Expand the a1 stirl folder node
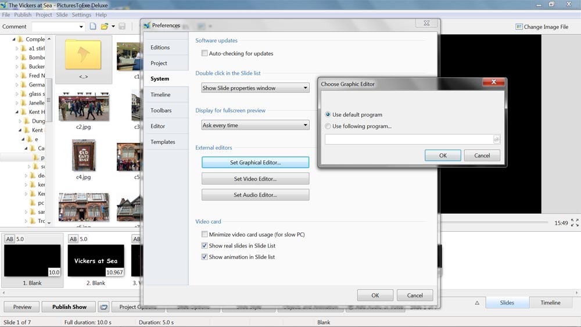Image resolution: width=581 pixels, height=327 pixels. 17,48
